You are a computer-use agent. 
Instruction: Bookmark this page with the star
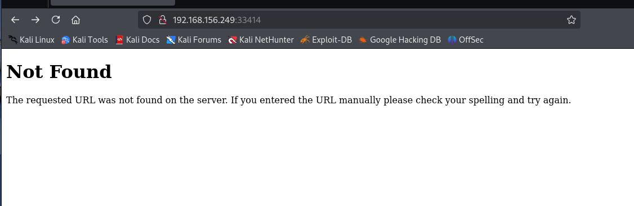[571, 20]
